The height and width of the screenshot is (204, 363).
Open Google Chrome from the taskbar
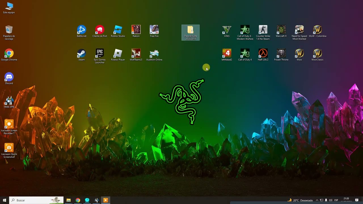(78, 200)
